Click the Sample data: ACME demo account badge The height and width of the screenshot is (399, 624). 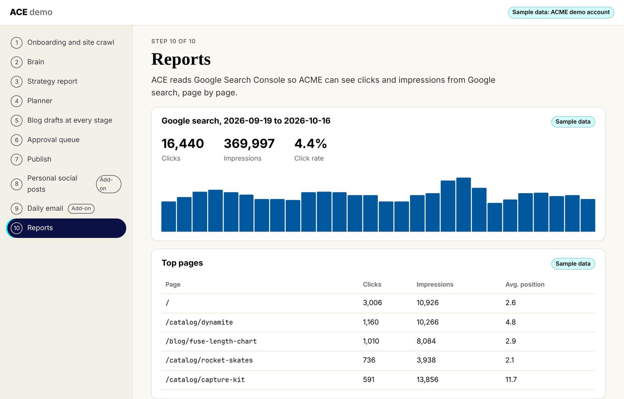(561, 12)
